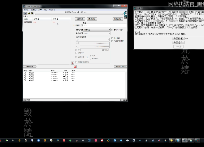Open Photoshop from the taskbar
The height and width of the screenshot is (147, 204).
point(89,140)
